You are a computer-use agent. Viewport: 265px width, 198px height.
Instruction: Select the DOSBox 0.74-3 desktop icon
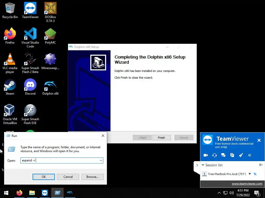point(50,12)
